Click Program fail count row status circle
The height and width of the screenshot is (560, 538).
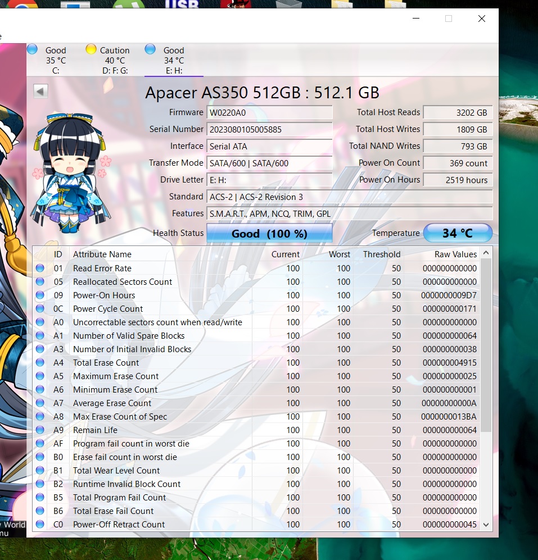pyautogui.click(x=40, y=443)
